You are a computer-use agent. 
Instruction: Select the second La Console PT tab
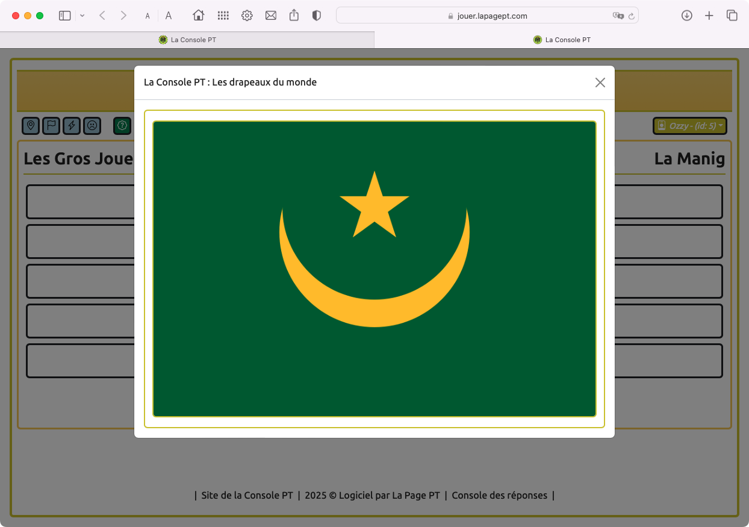(561, 40)
